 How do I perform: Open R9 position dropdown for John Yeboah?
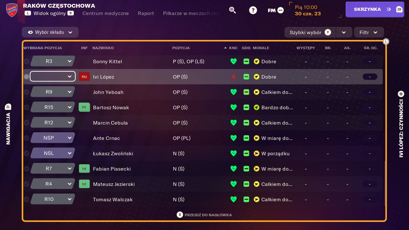[x=53, y=92]
